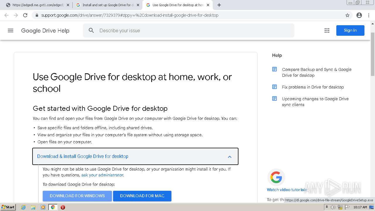Click article icon beside Compare Backup and Sync
The width and height of the screenshot is (375, 211).
(x=275, y=69)
